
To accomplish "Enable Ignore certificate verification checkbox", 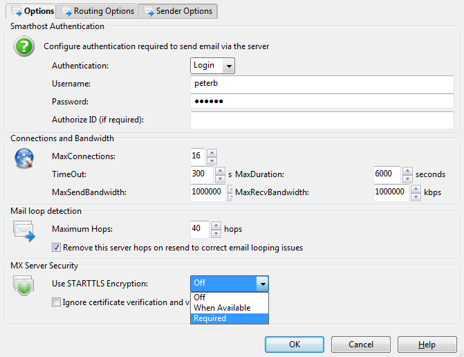I will (57, 302).
